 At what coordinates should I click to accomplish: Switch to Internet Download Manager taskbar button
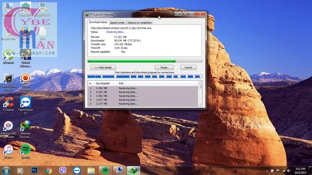point(134,171)
